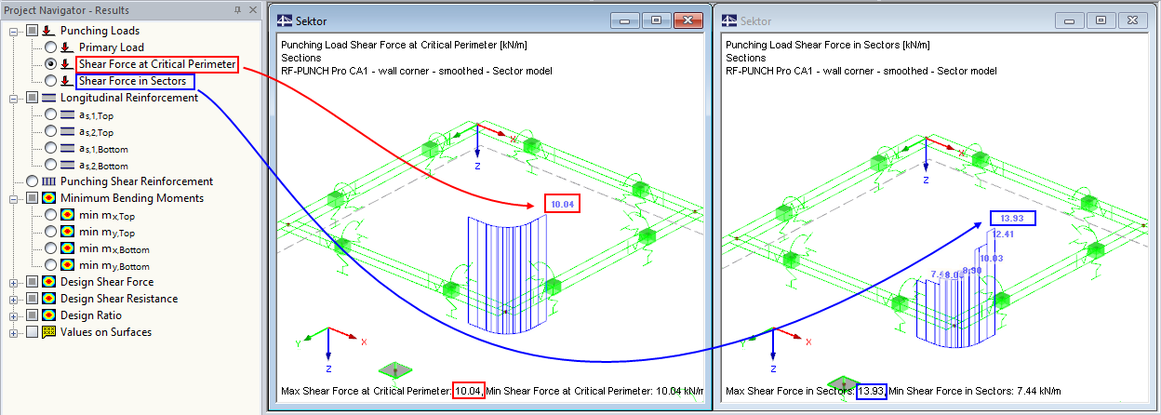Select the min mx,Top radio button

[x=50, y=215]
